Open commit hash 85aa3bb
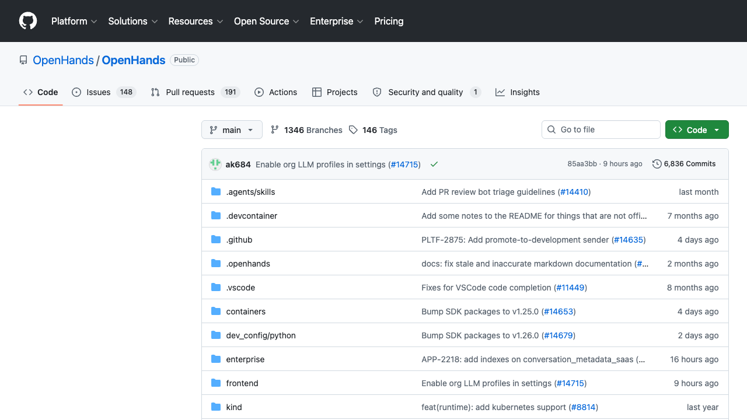The width and height of the screenshot is (747, 420). 582,164
